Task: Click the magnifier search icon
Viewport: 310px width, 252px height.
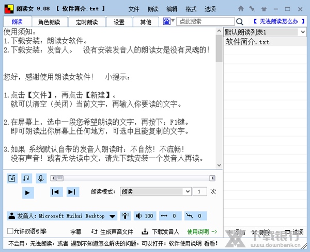Action: coord(240,22)
